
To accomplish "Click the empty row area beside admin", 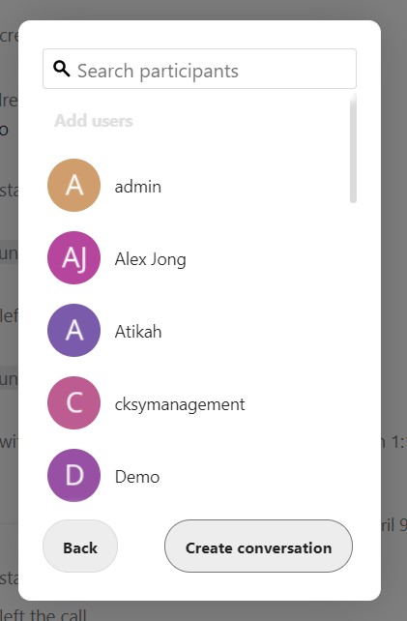I will pos(253,186).
